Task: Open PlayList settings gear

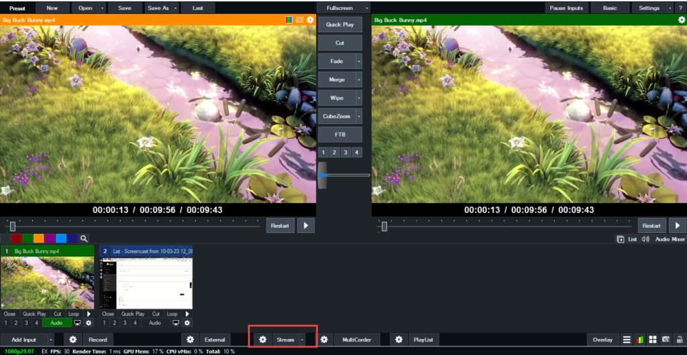Action: 399,340
